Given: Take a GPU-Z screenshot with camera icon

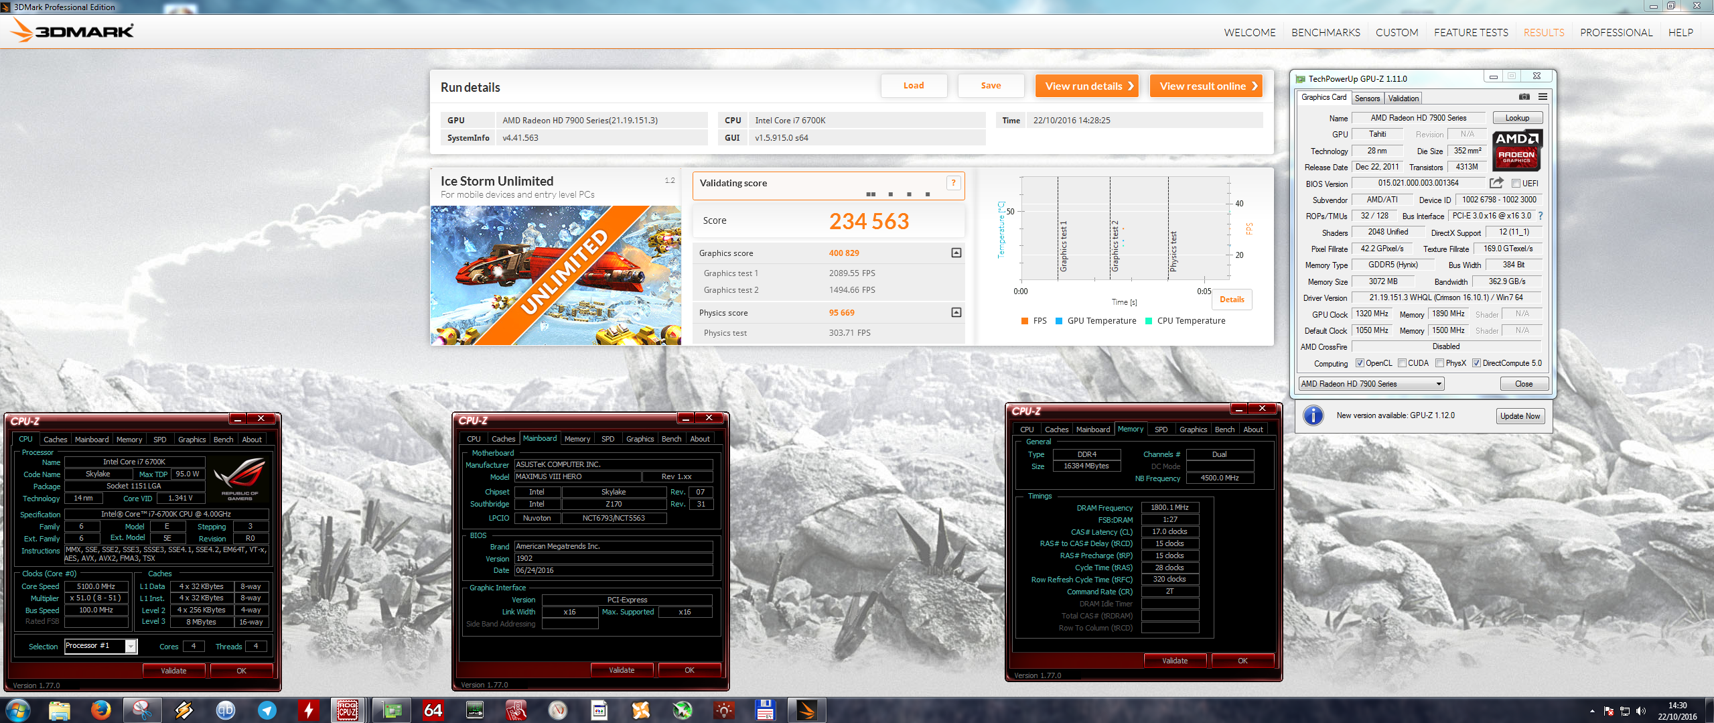Looking at the screenshot, I should click(1524, 97).
